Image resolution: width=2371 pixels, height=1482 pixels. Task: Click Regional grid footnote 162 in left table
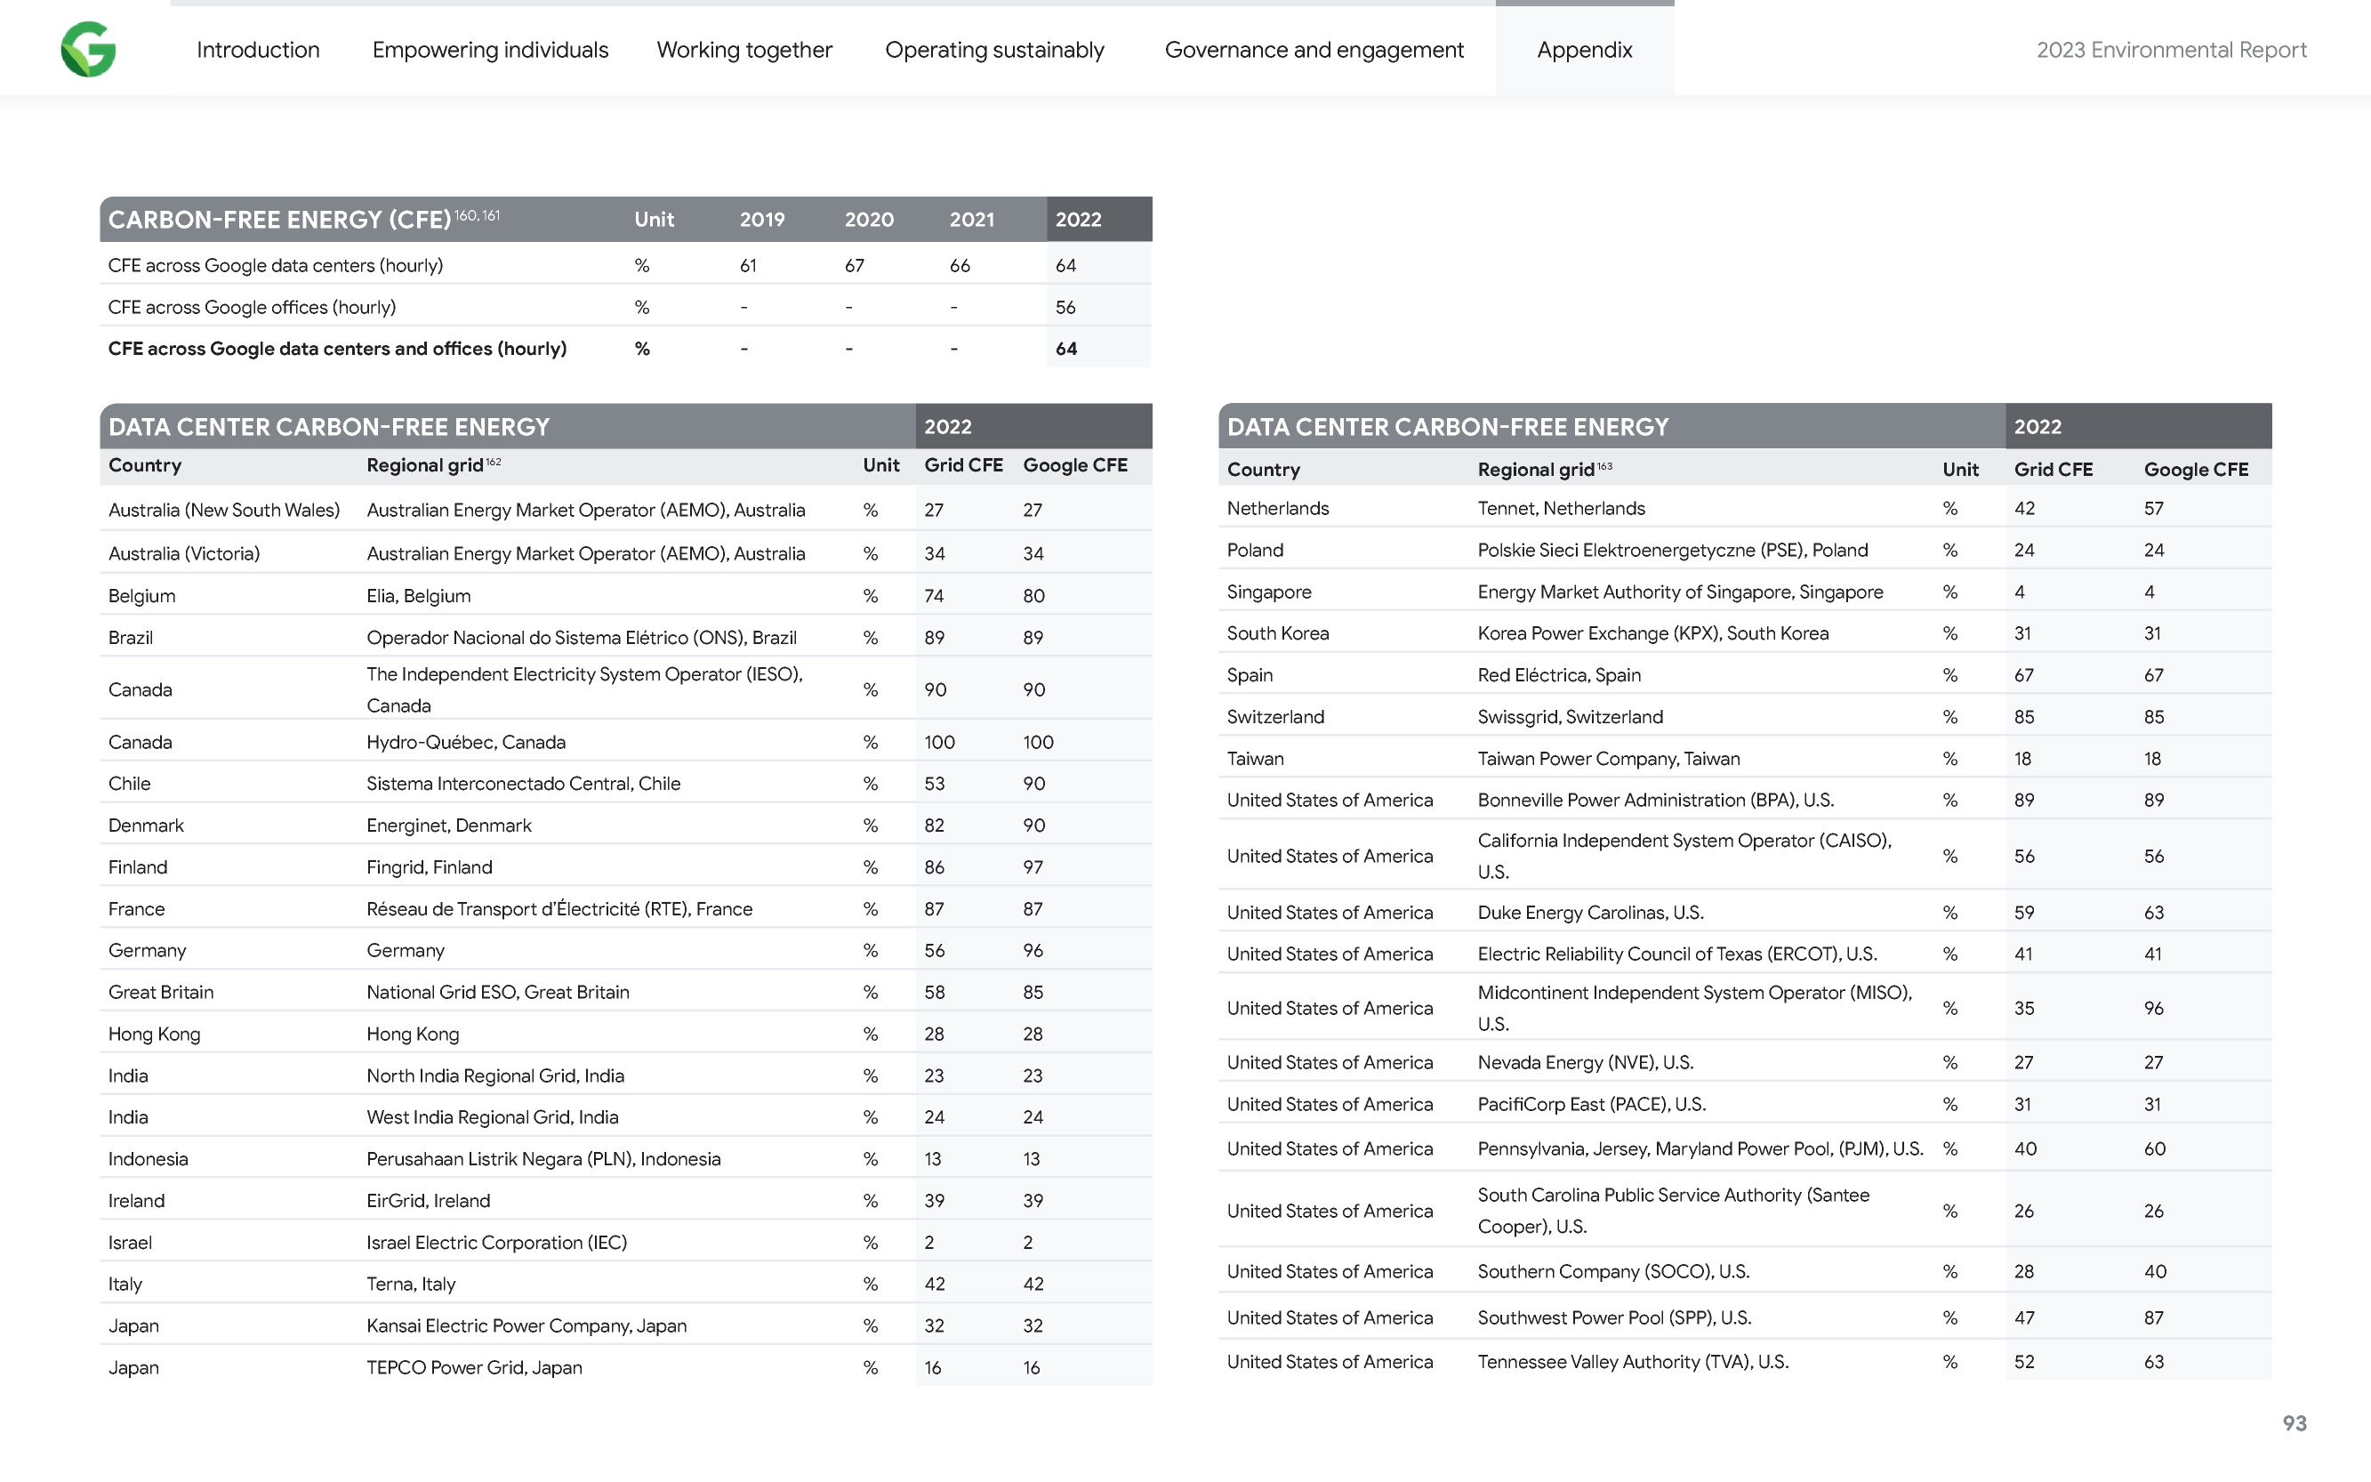click(494, 461)
